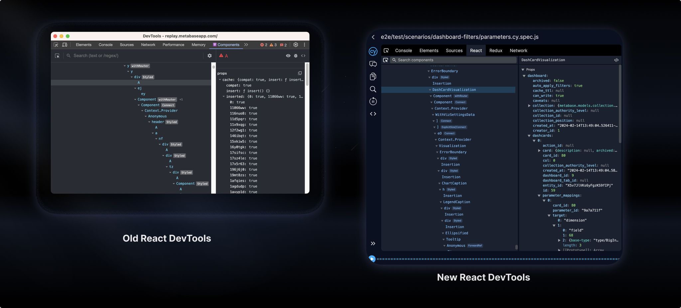Collapse the y withRouter tree node
The image size is (681, 308).
[x=125, y=66]
